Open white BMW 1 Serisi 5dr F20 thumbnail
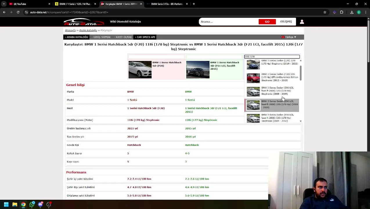Screen dimensions: 370x209 [140, 69]
